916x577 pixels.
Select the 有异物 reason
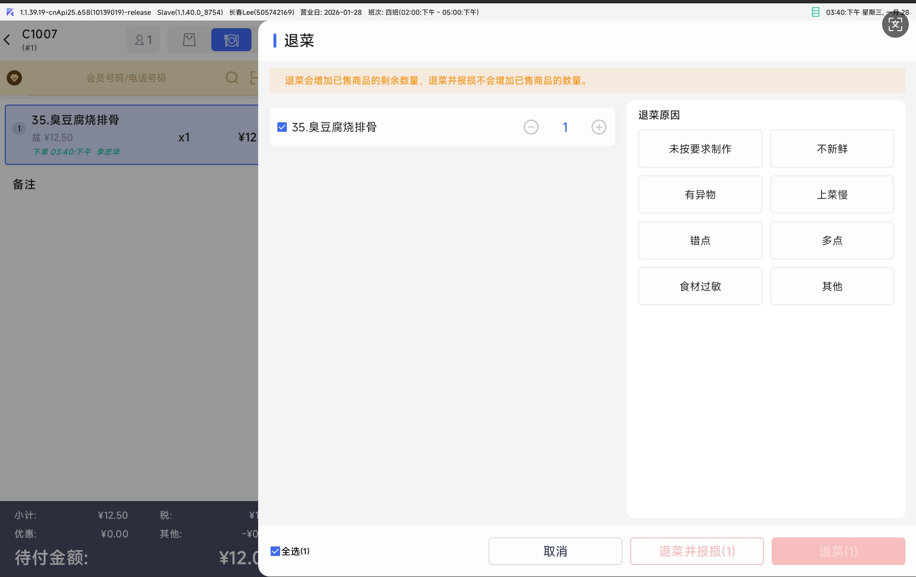(x=700, y=194)
